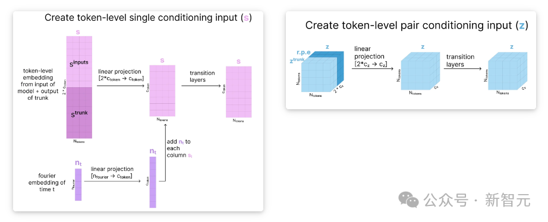
Task: Click the tall projected n_t column
Action: click(x=153, y=182)
